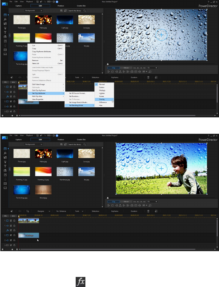Click horizontal timeline scrollbar in lower screenshot
Image resolution: width=219 pixels, height=287 pixels.
click(x=107, y=249)
